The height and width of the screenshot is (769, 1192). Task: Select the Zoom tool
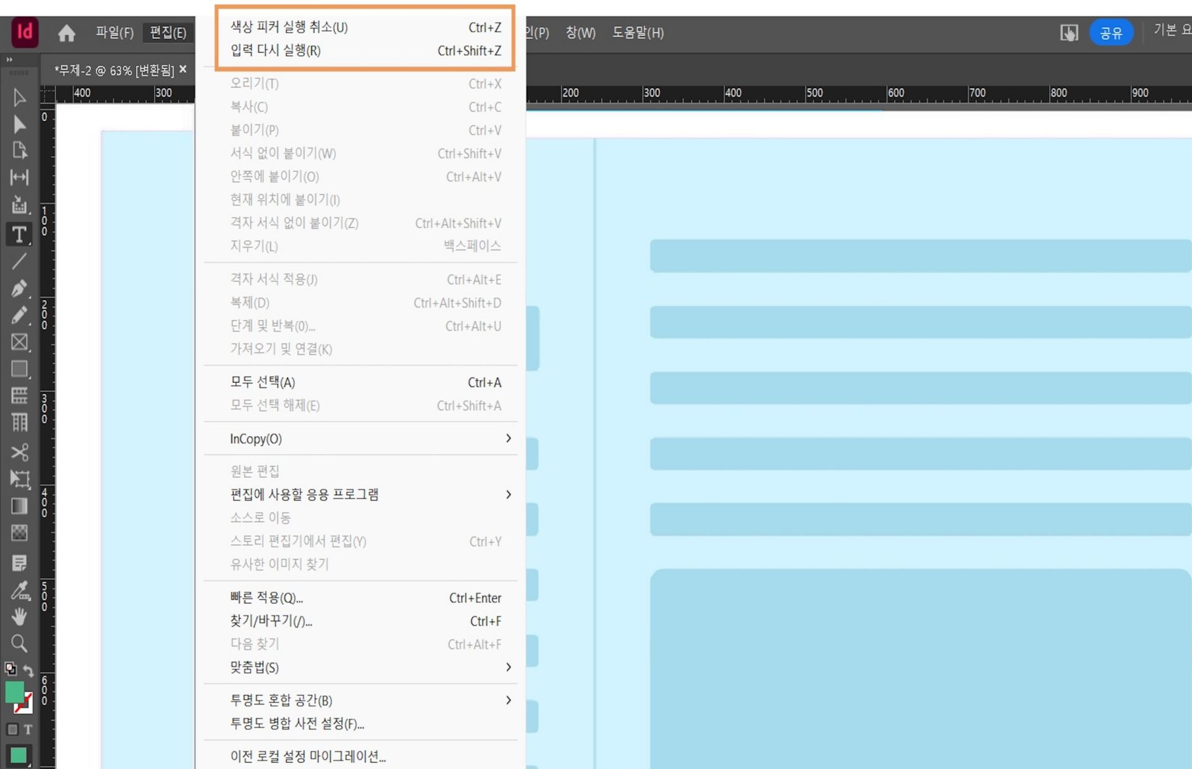(20, 644)
